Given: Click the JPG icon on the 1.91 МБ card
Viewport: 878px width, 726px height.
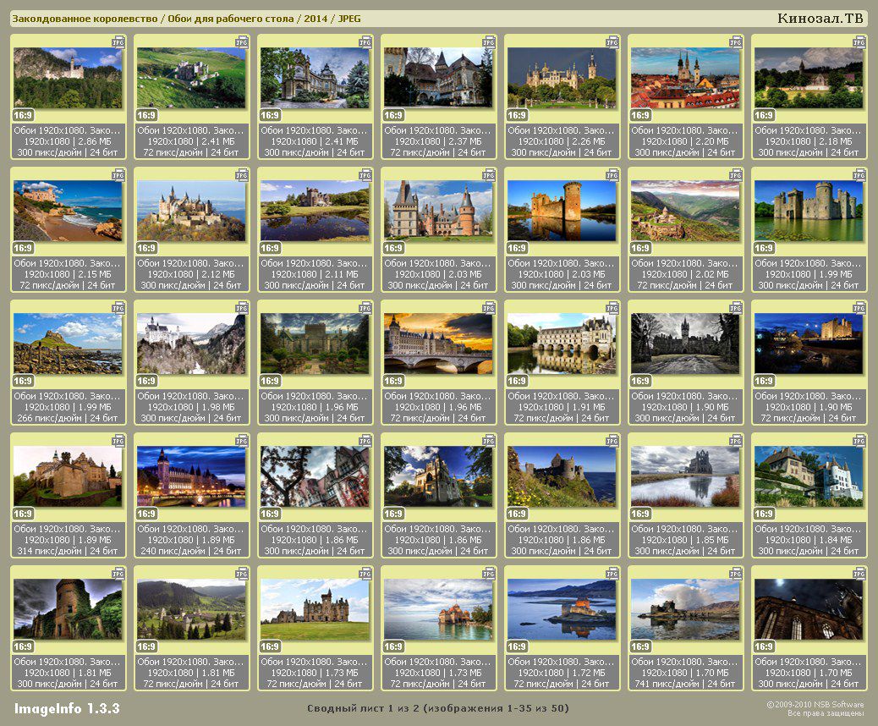Looking at the screenshot, I should (612, 307).
